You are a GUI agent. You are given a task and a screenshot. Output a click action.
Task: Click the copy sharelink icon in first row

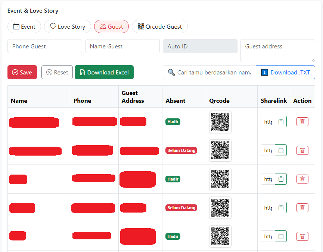281,122
